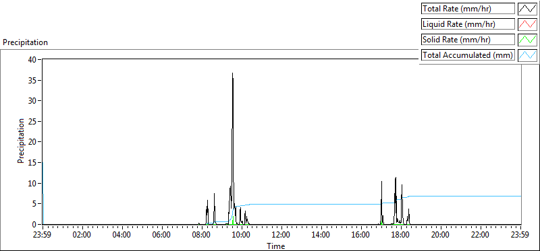Image resolution: width=540 pixels, height=251 pixels.
Task: Click the 40 value on the Y axis
Action: [32, 59]
